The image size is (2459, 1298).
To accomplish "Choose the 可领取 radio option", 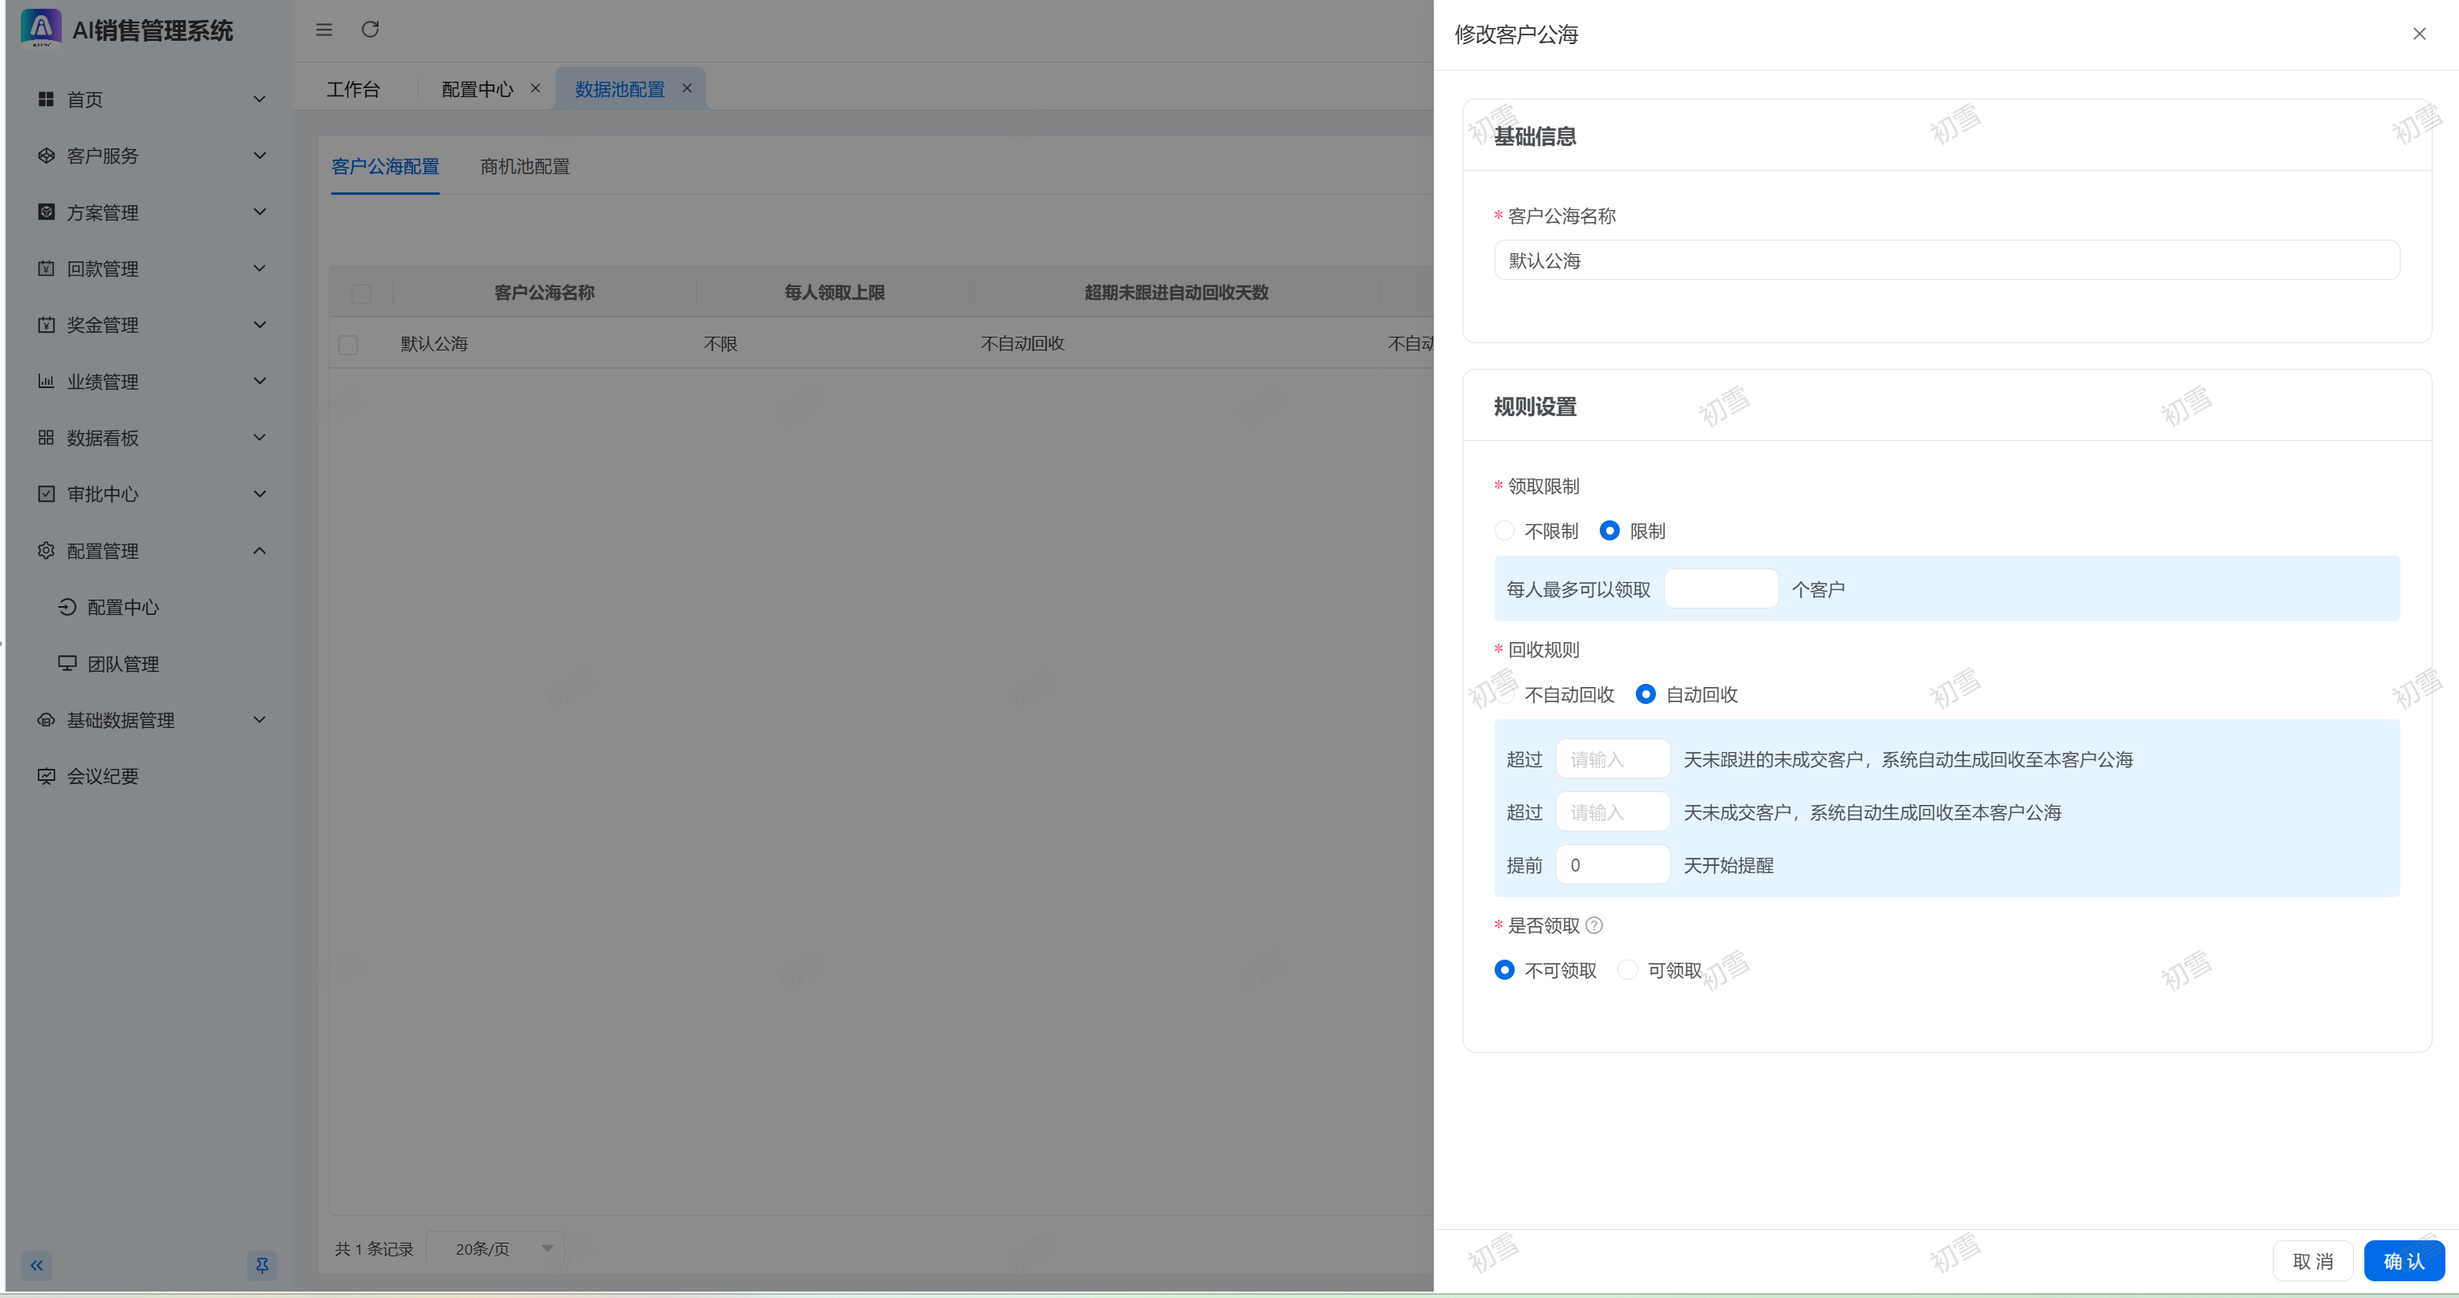I will pyautogui.click(x=1628, y=970).
